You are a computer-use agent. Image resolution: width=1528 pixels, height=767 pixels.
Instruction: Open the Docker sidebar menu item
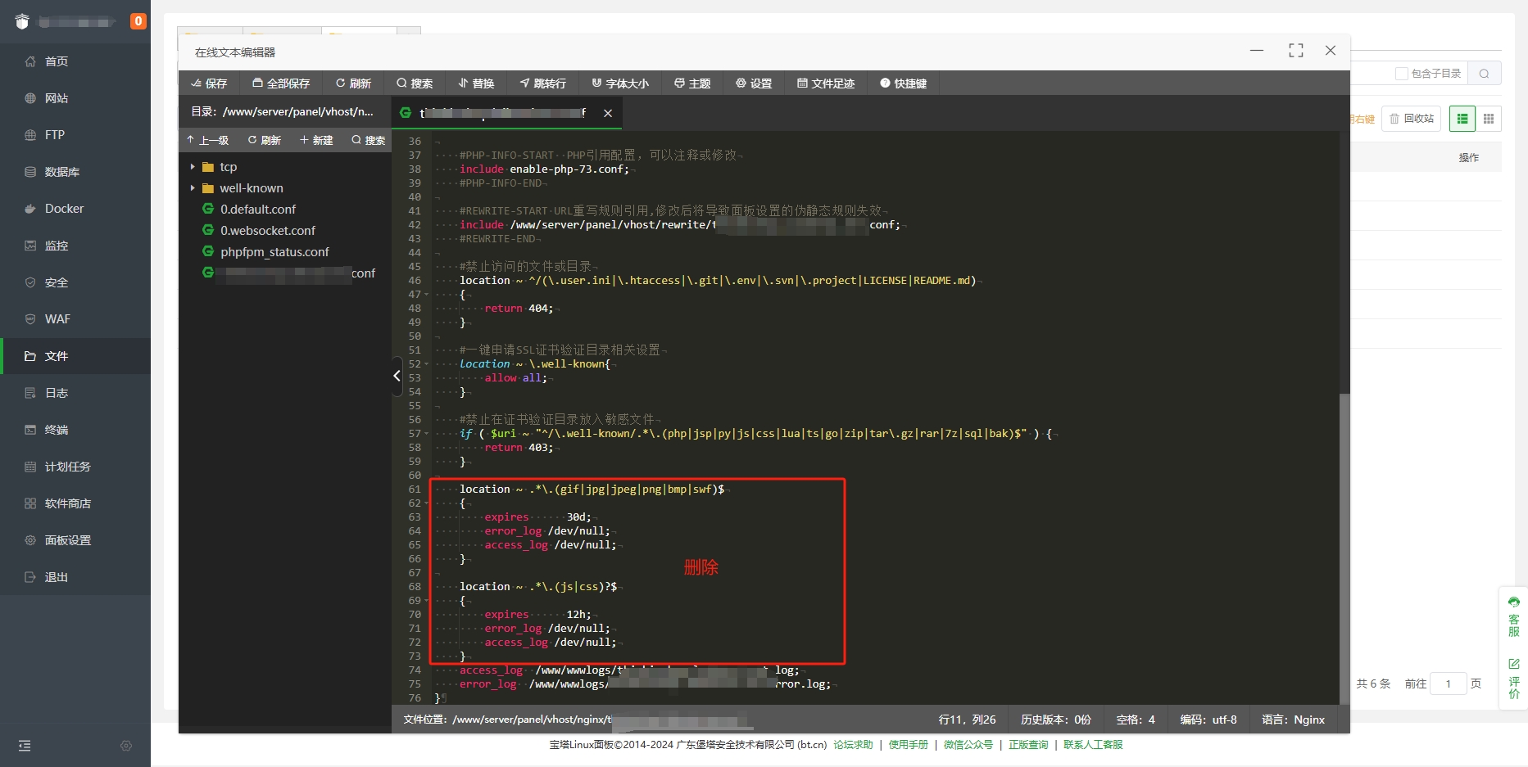[64, 209]
